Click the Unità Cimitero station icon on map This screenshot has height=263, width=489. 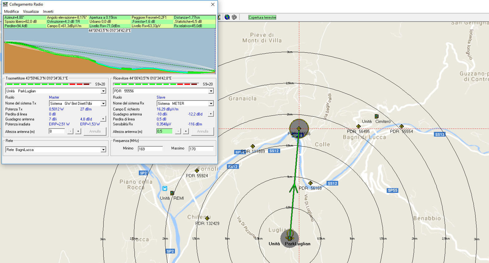point(377,116)
